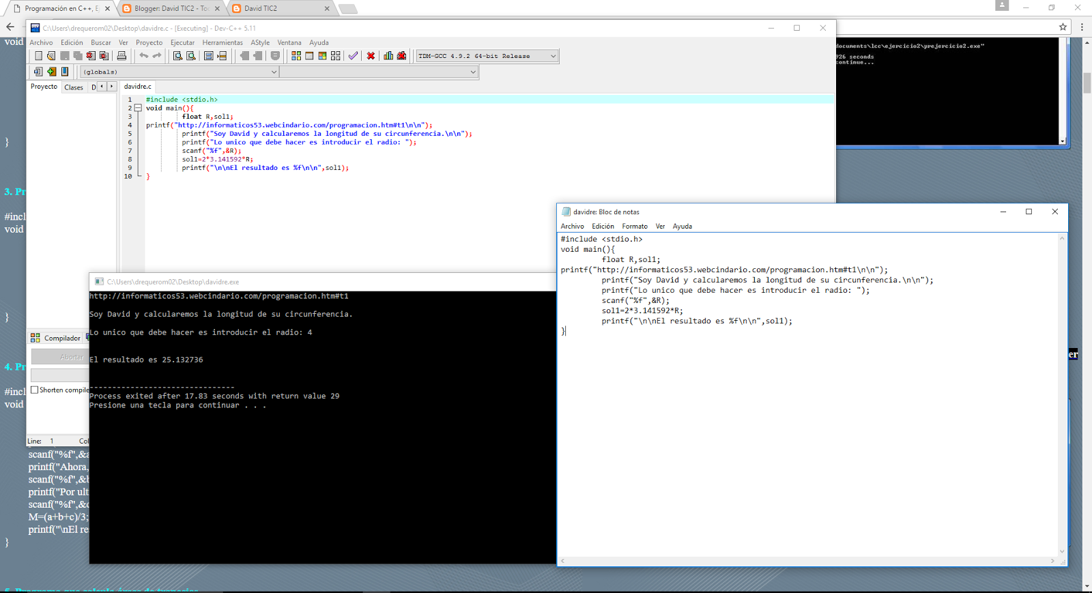Switch to Blogger: David TIC2 browser tab
Screen dimensions: 1092x593
(x=172, y=8)
